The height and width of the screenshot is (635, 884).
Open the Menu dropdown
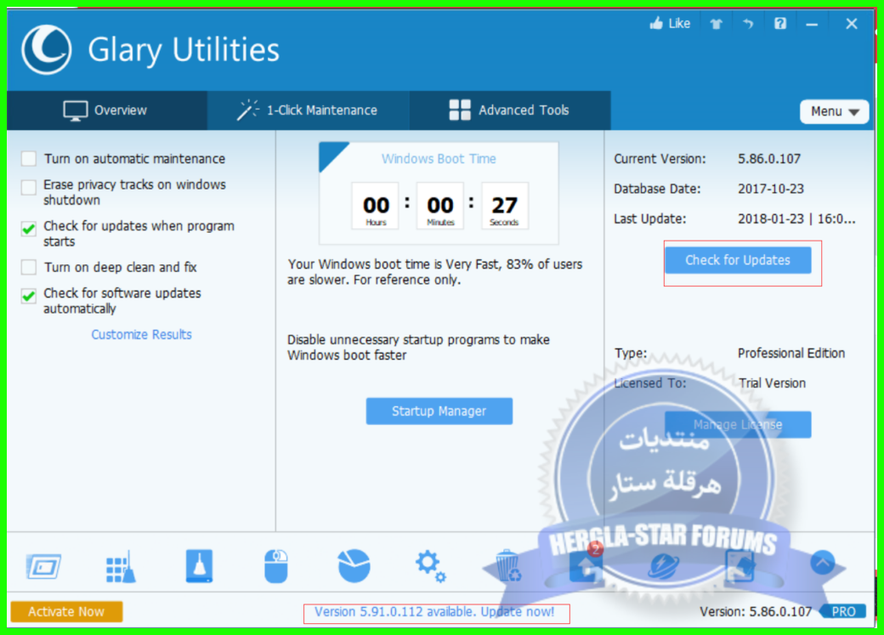pos(834,111)
